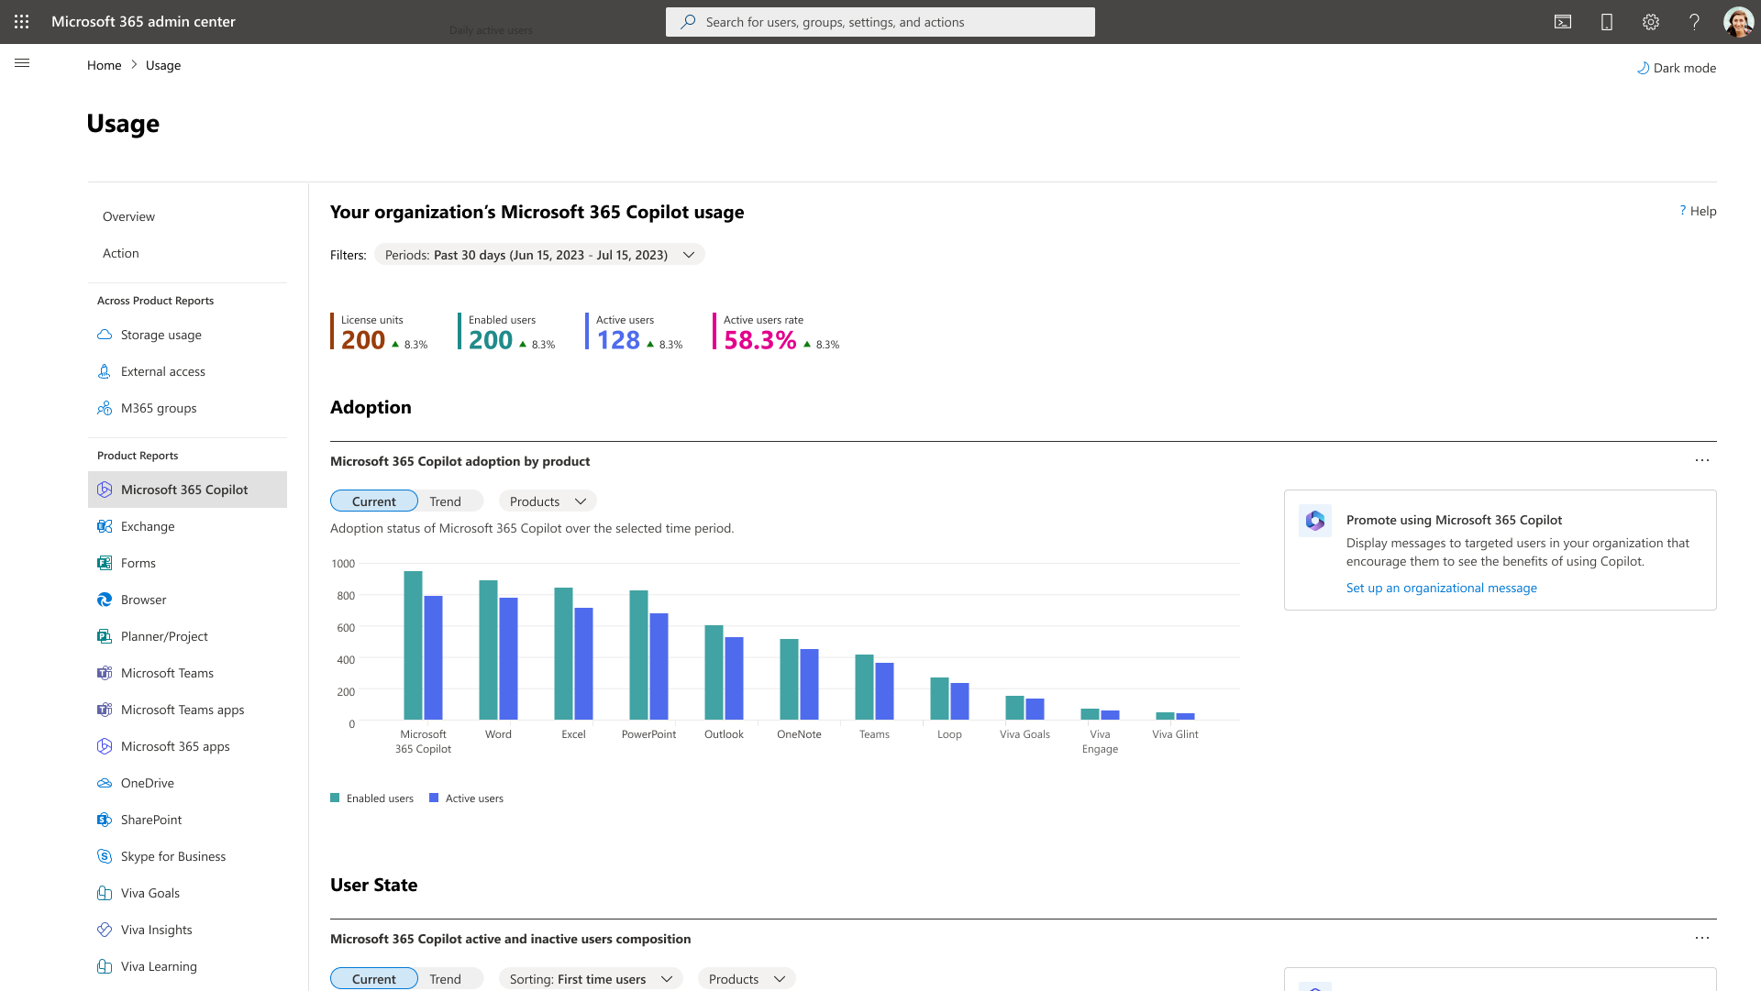1761x991 pixels.
Task: Select Current view in User State section
Action: coord(374,979)
